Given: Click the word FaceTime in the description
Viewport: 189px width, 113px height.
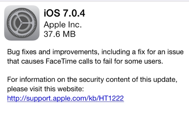Looking at the screenshot, I should [x=61, y=61].
